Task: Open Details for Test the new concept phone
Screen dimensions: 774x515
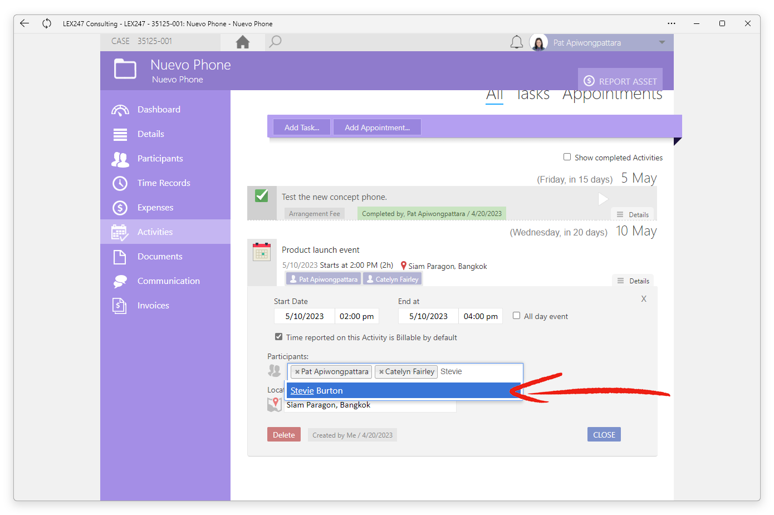Action: [633, 214]
